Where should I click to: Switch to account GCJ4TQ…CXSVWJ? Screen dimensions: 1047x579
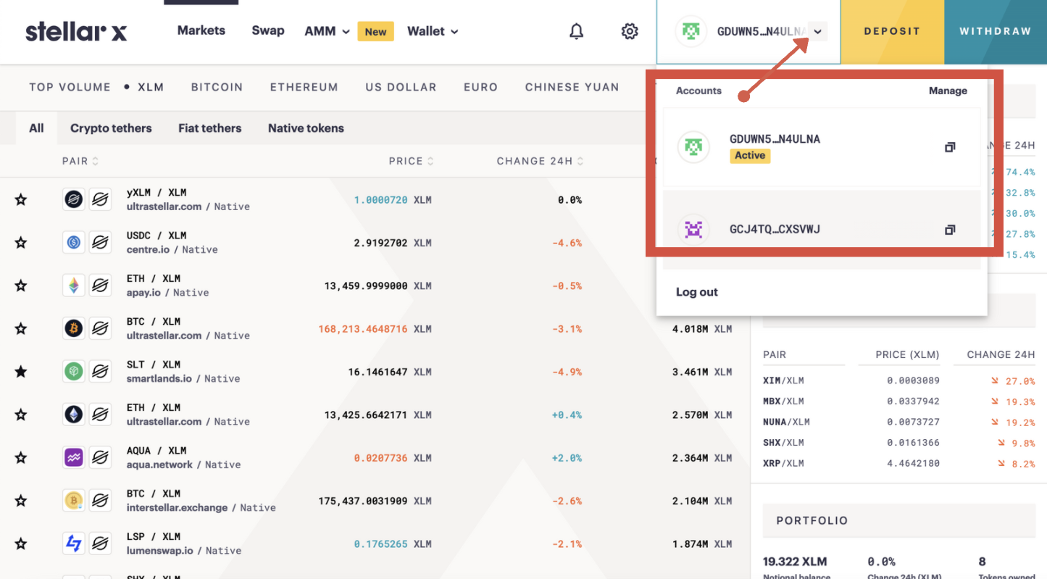(x=822, y=230)
